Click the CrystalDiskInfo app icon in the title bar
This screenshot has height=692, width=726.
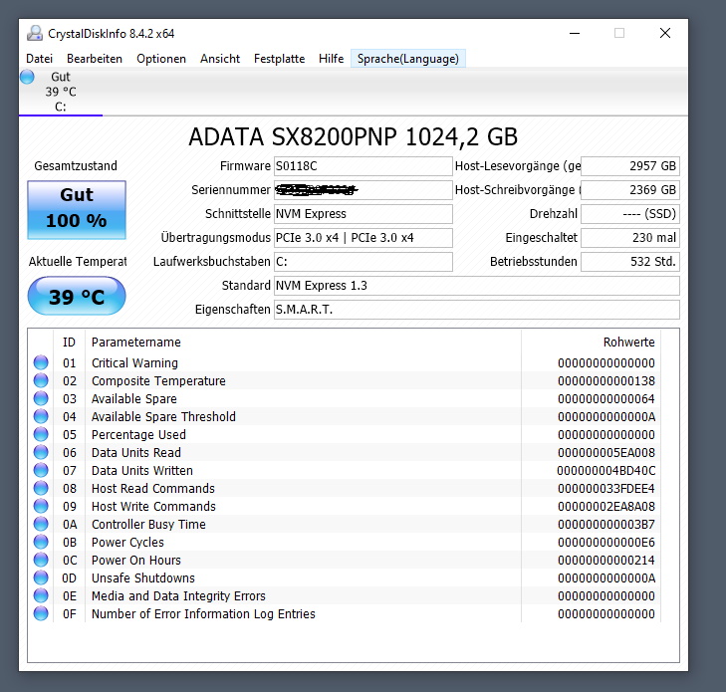[x=35, y=33]
